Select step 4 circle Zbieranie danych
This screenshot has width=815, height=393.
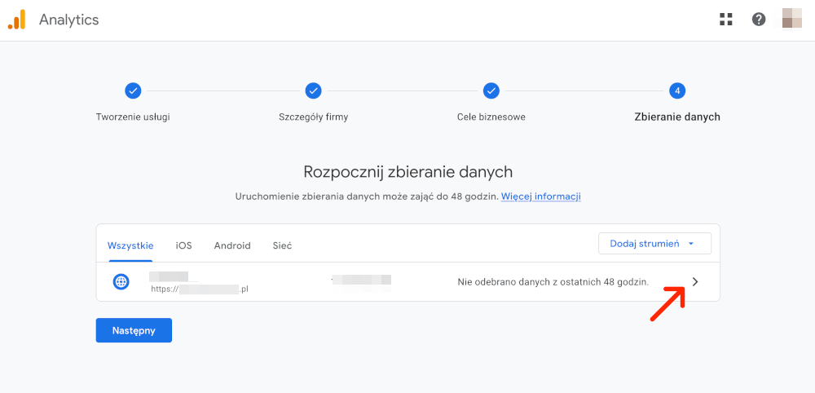pos(677,91)
